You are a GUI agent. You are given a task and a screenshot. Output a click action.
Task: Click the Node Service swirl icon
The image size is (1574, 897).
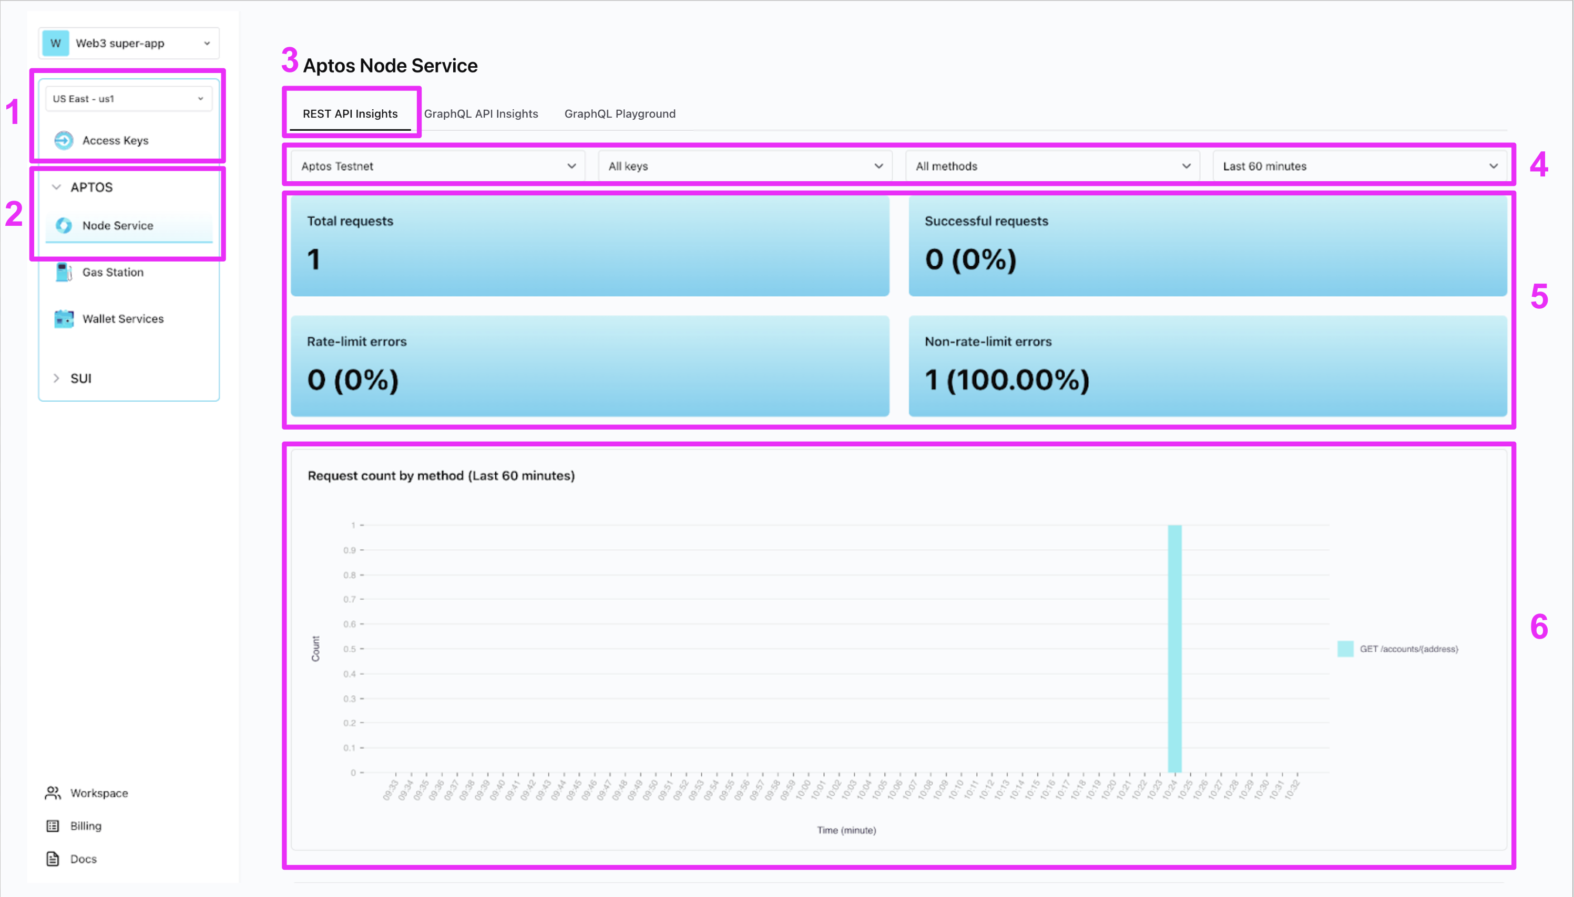(x=64, y=225)
